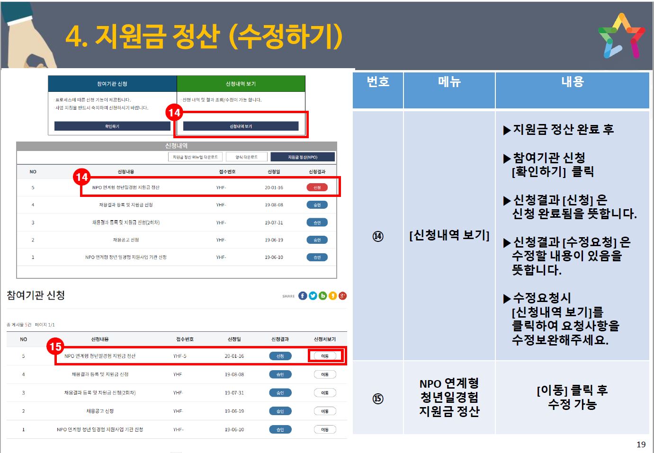654x453 pixels.
Task: Click the slide title '4. 지원금 정산 (수정하기)'
Action: click(x=204, y=36)
